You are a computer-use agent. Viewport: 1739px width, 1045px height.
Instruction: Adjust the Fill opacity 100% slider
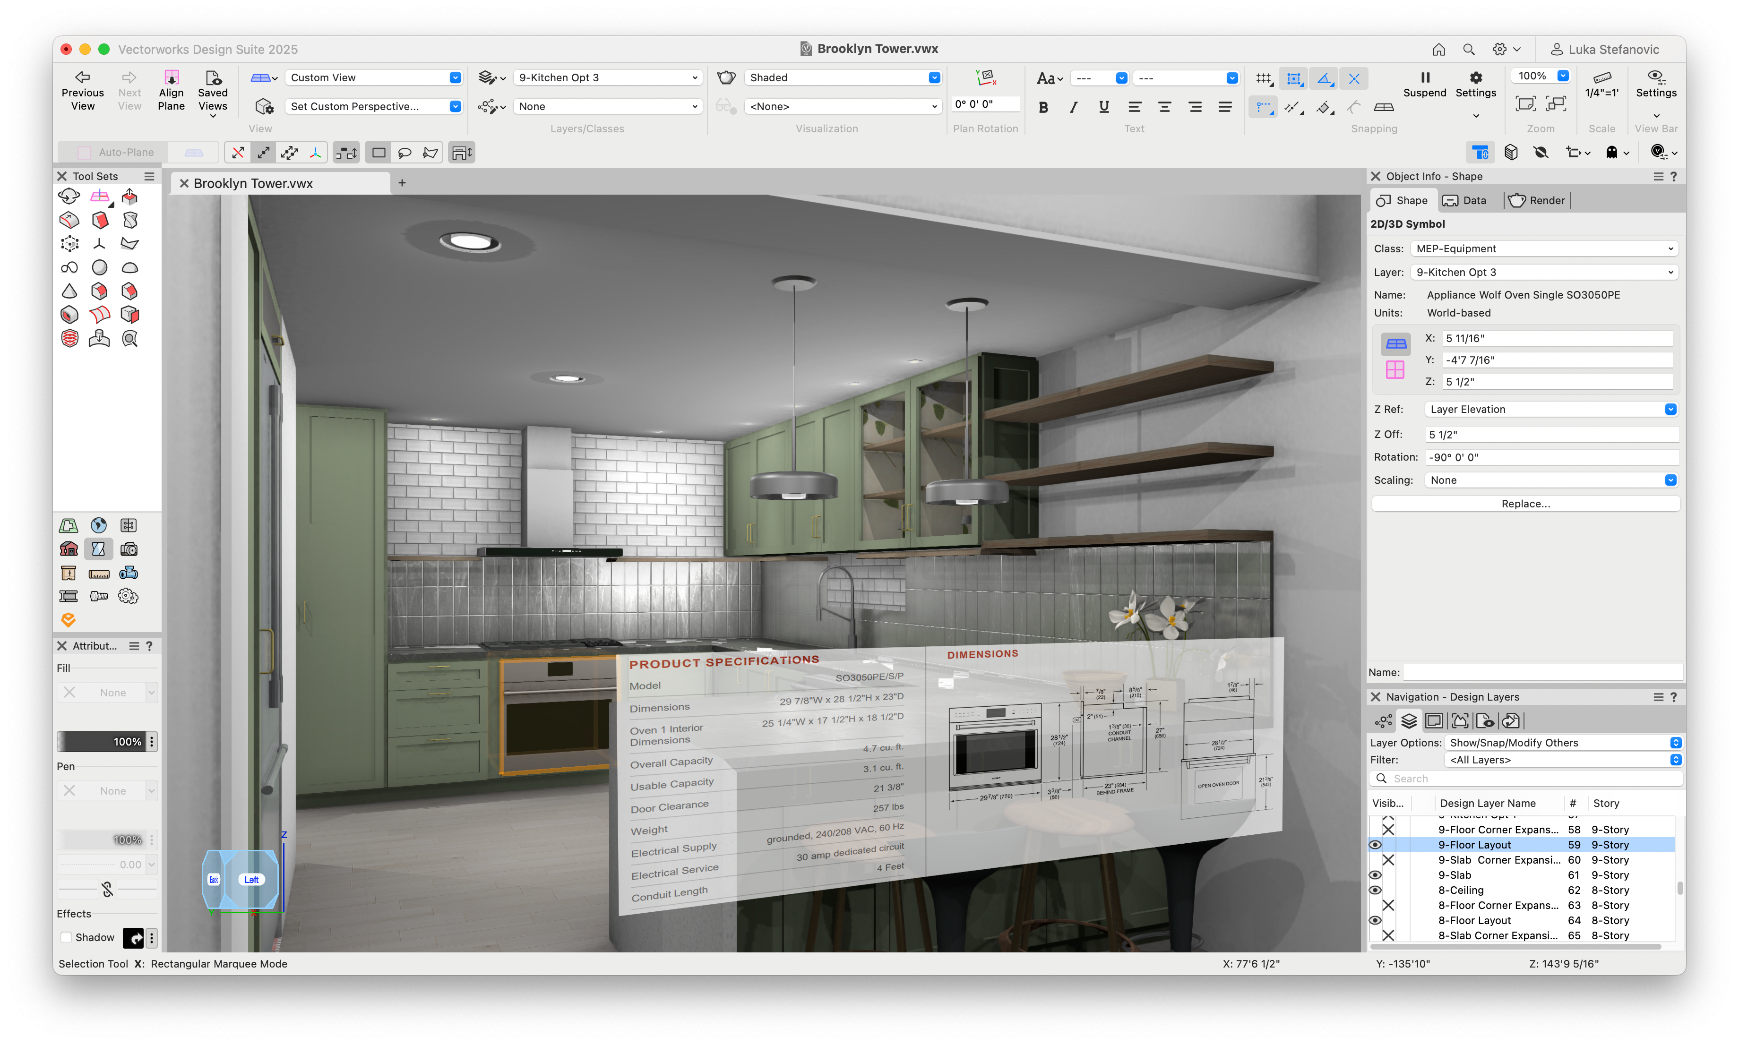click(102, 742)
